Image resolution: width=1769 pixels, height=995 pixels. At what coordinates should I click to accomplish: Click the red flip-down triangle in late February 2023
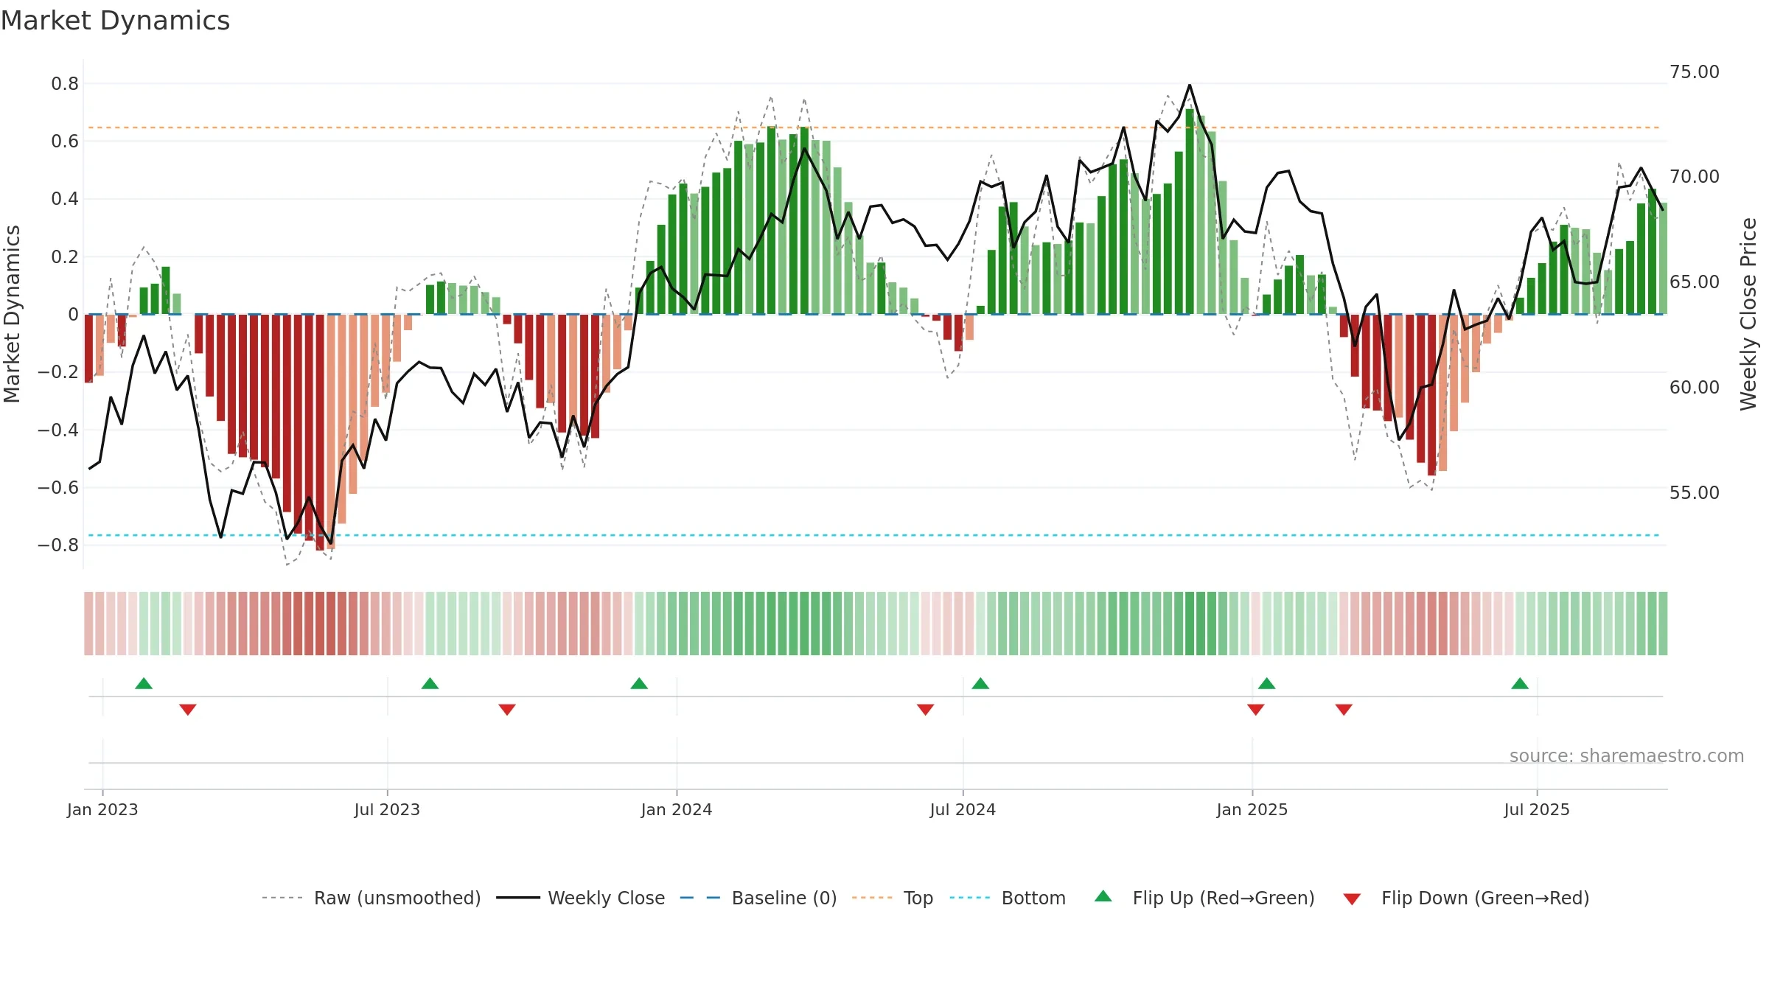pyautogui.click(x=188, y=710)
